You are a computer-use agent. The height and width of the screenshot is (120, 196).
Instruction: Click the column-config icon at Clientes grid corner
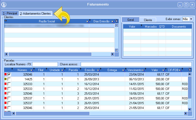[x=116, y=21]
